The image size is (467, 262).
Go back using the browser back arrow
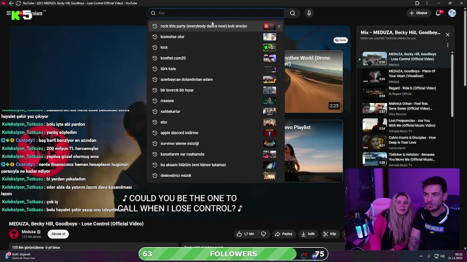[x=11, y=3]
